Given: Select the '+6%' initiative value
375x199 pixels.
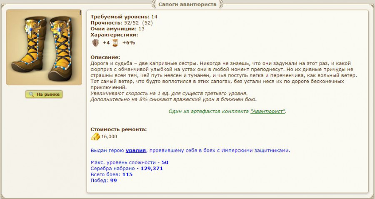Looking at the screenshot, I should pyautogui.click(x=129, y=43).
